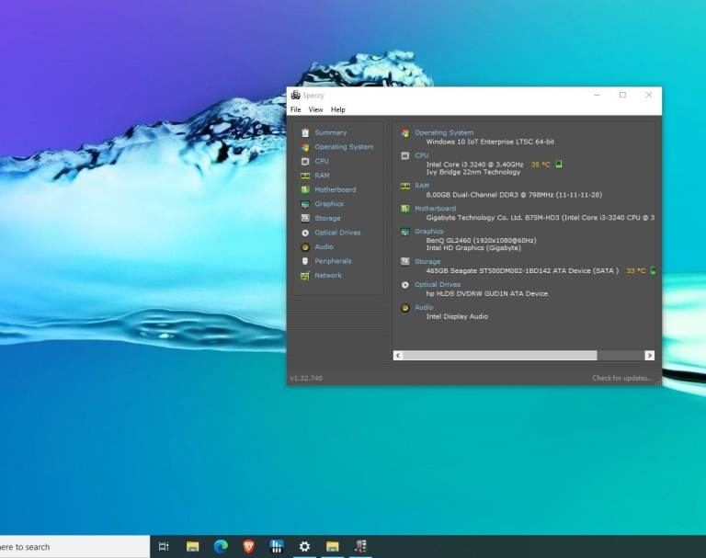Select the Network icon in sidebar
706x558 pixels.
coord(305,276)
